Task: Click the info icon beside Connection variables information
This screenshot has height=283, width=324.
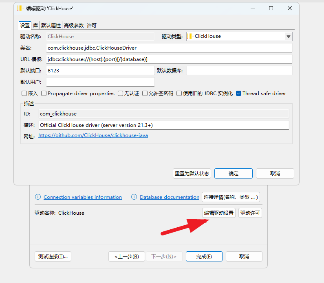Action: pos(38,197)
